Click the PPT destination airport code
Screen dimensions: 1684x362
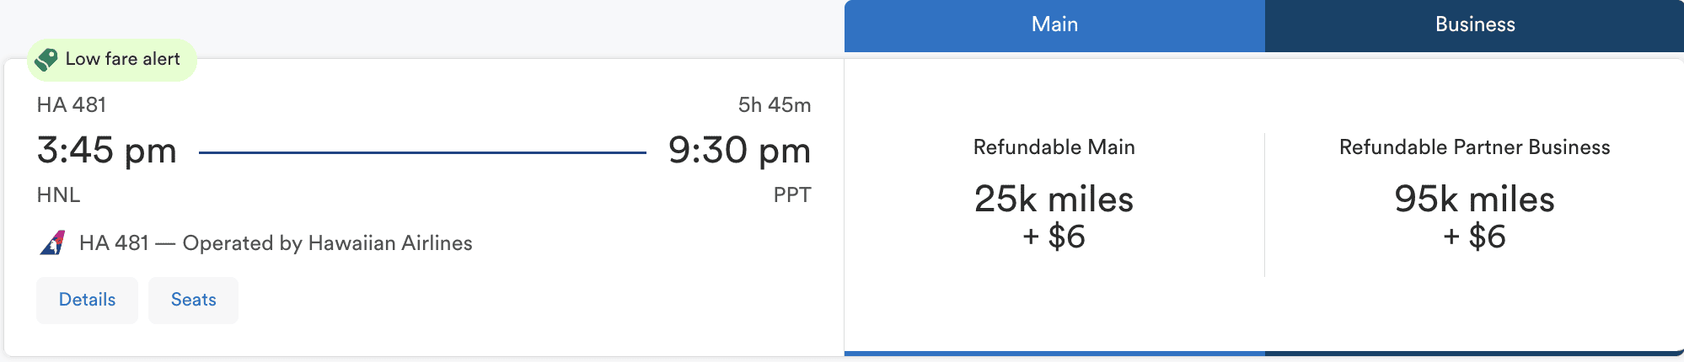(x=792, y=195)
